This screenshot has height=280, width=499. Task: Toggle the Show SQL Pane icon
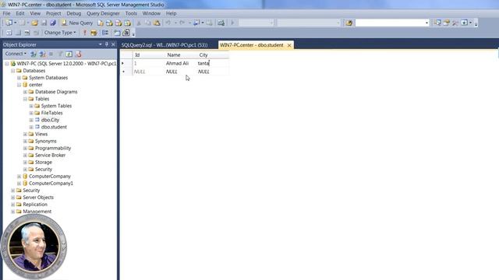click(27, 33)
